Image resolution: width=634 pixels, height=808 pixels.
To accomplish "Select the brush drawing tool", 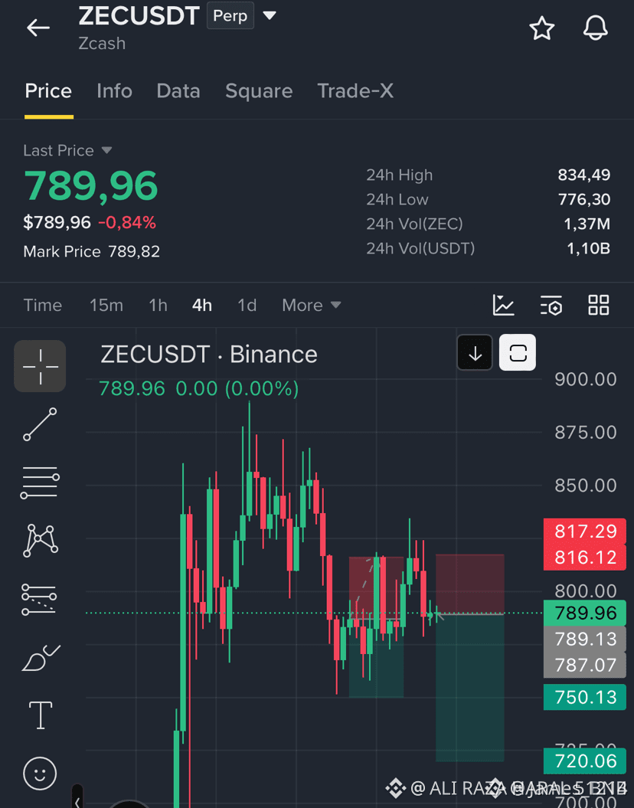I will pos(41,658).
